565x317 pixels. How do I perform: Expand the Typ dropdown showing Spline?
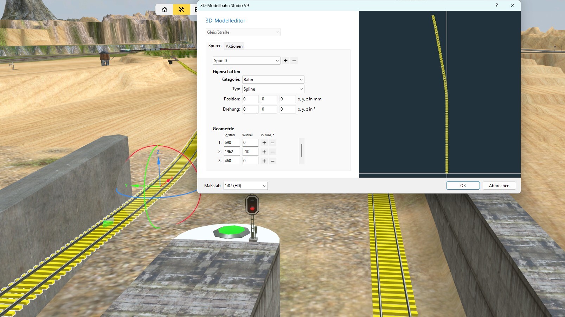[273, 89]
